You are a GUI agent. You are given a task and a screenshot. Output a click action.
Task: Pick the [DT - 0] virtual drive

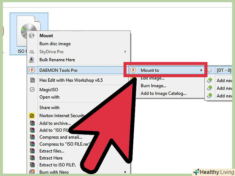(224, 70)
